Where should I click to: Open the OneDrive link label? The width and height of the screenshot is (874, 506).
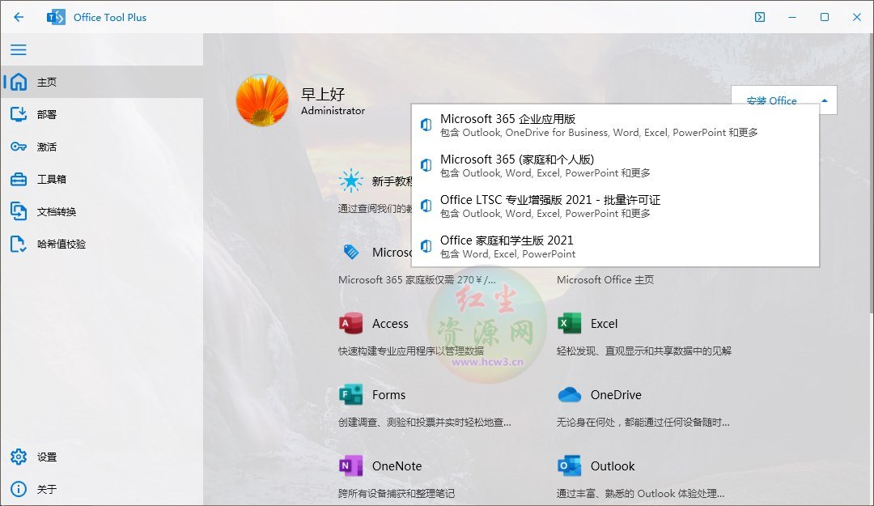pos(616,394)
